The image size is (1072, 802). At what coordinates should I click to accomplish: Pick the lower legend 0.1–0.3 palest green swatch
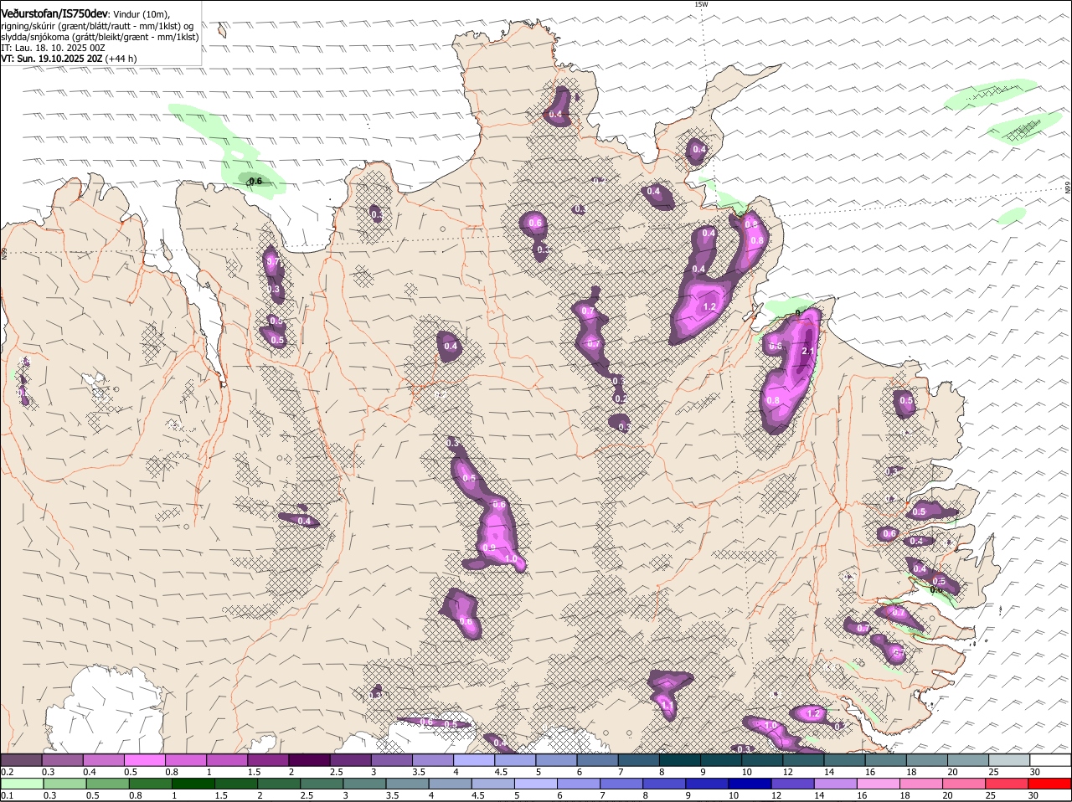click(x=21, y=784)
